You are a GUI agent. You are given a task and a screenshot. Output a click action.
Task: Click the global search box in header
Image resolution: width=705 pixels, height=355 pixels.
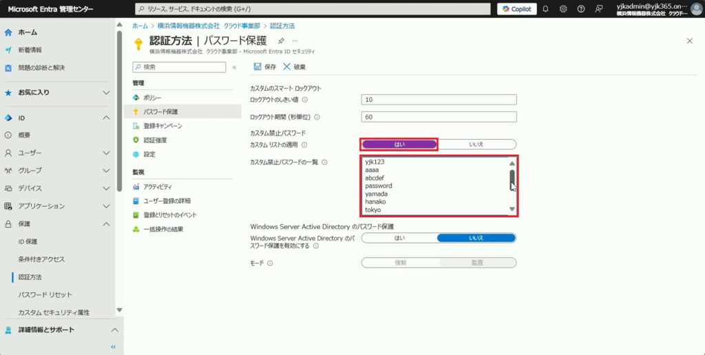pos(313,9)
